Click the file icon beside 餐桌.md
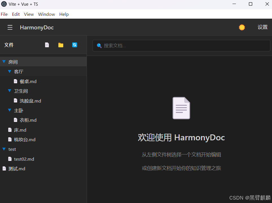This screenshot has width=272, height=203. point(16,81)
